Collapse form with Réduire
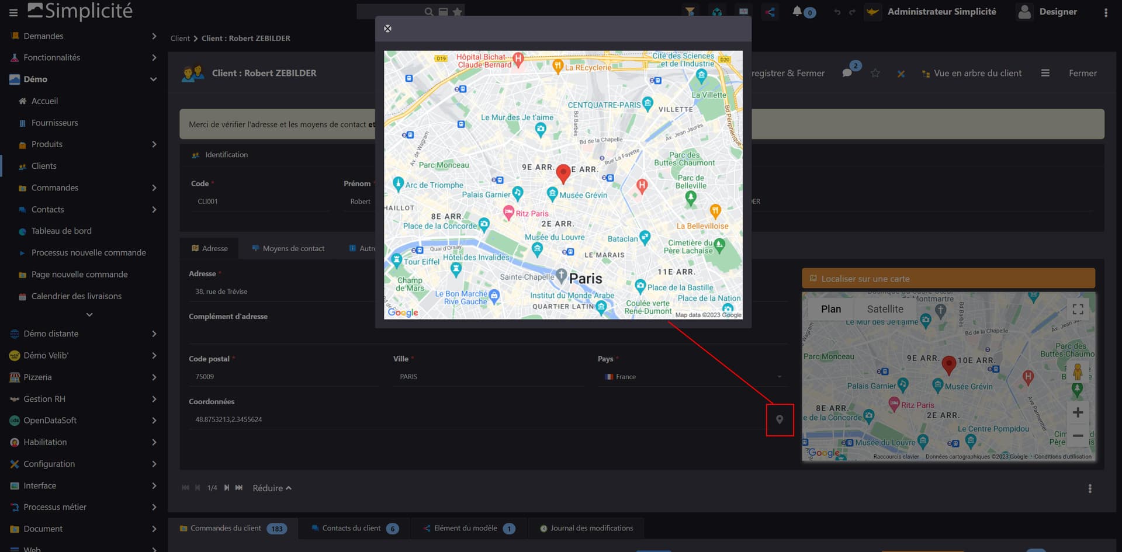Screen dimensions: 1122x552 272,488
